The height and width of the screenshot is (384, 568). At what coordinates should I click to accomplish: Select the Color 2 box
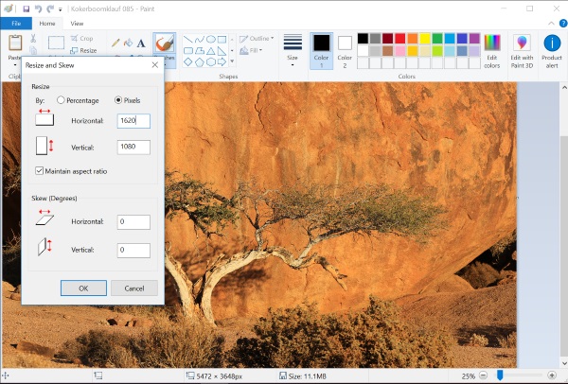click(x=345, y=51)
